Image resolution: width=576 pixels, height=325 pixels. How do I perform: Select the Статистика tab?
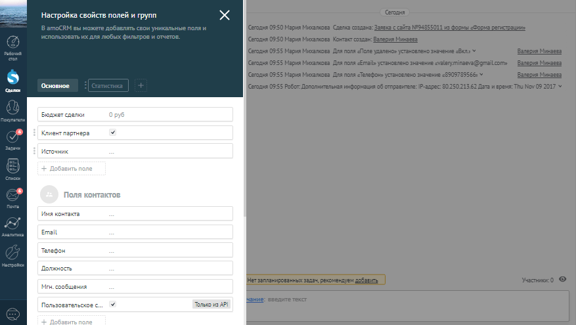(x=107, y=85)
